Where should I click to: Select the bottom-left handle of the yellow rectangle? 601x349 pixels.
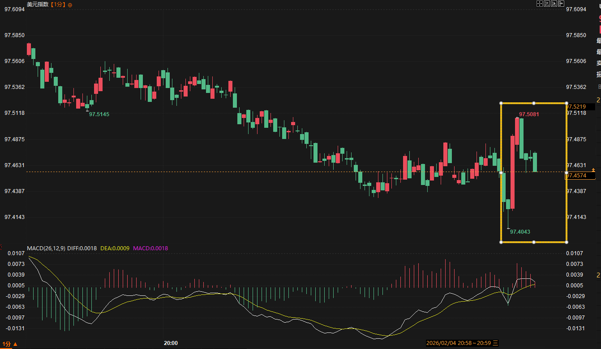(x=501, y=242)
